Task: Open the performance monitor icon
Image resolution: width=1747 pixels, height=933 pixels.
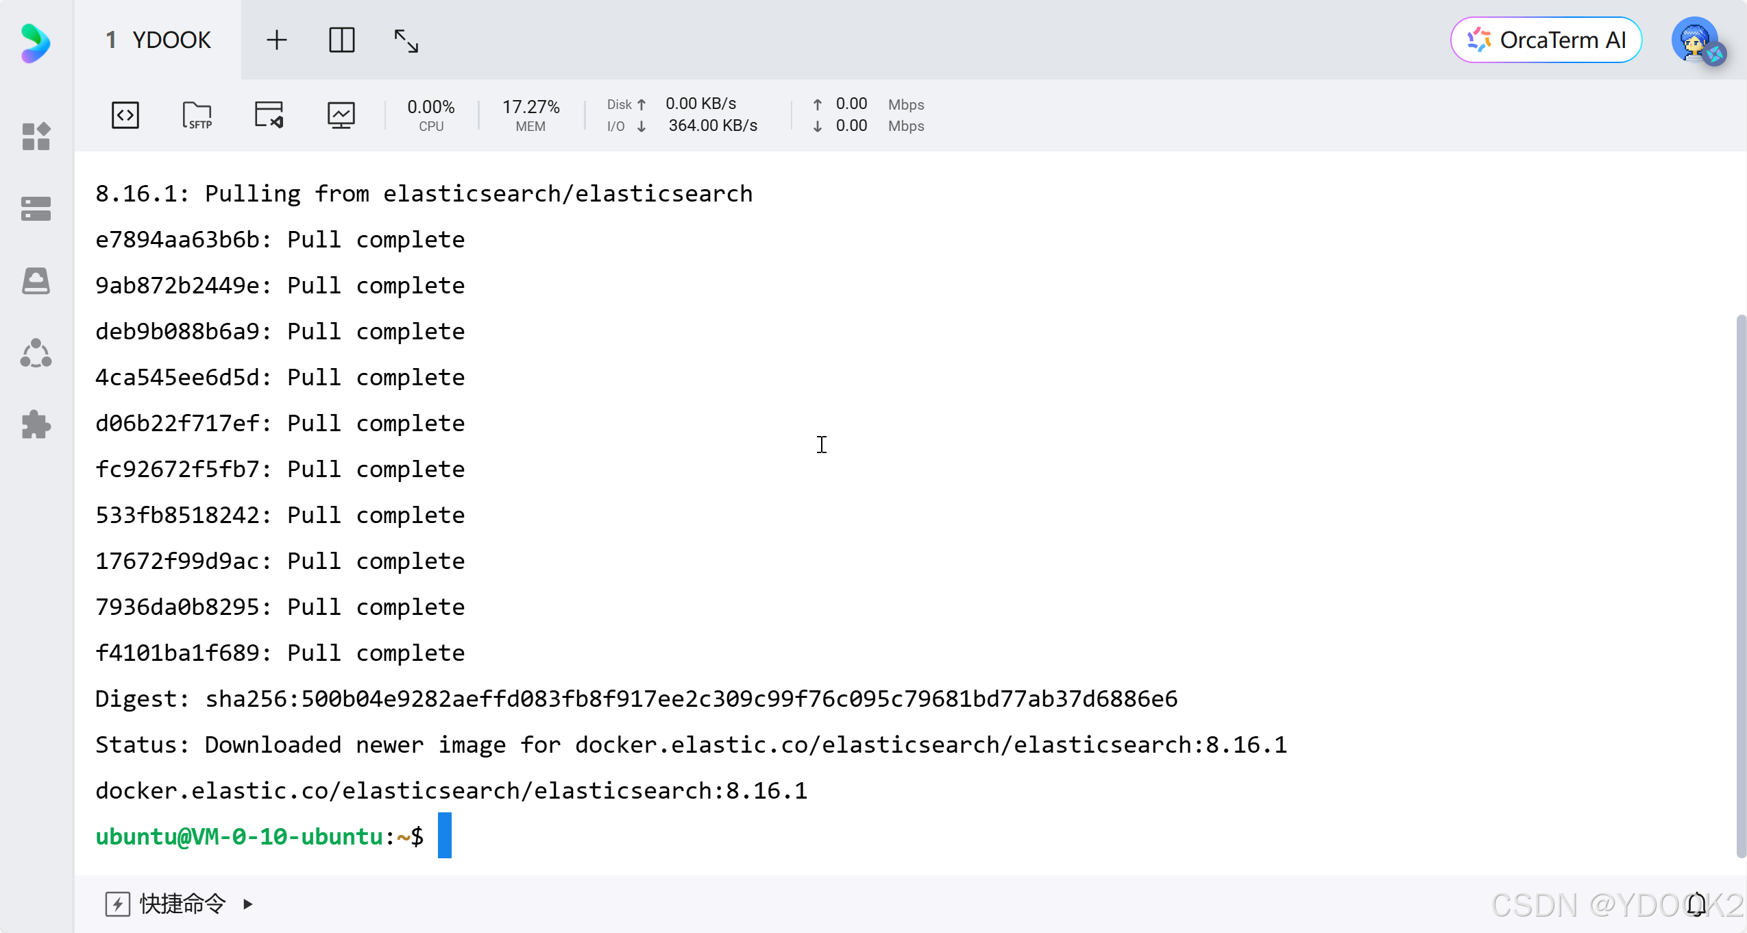Action: (341, 115)
